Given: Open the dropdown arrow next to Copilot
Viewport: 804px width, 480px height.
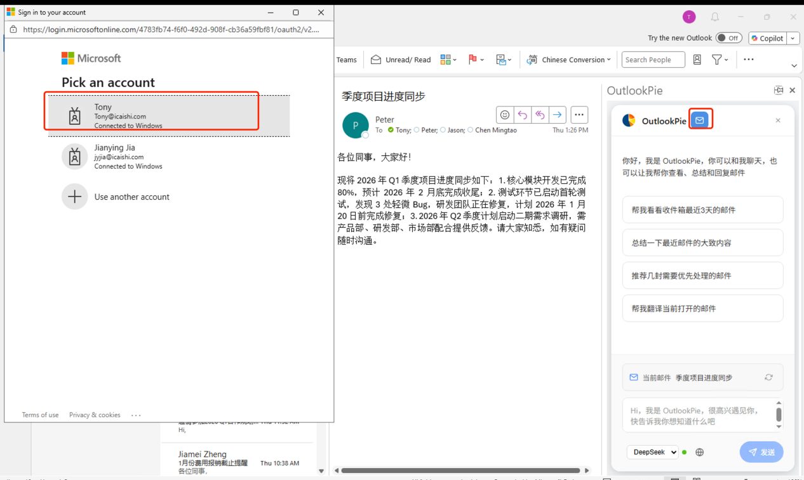Looking at the screenshot, I should point(793,38).
